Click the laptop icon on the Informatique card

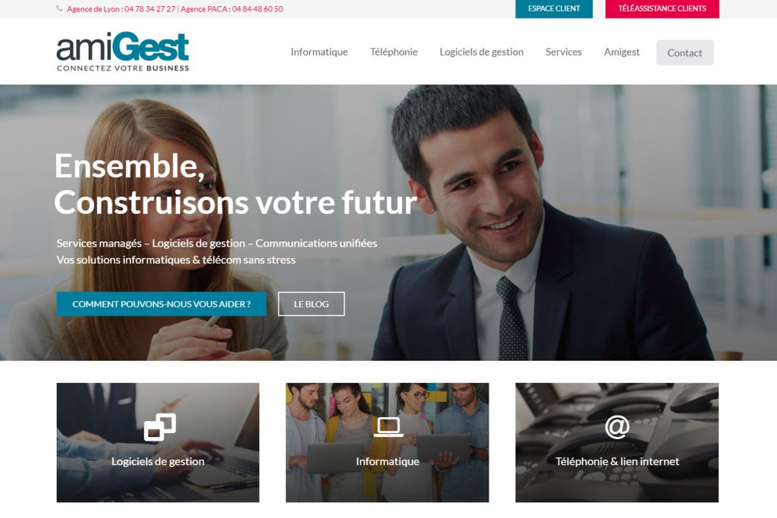tap(388, 426)
